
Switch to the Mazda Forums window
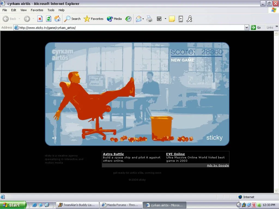121,205
